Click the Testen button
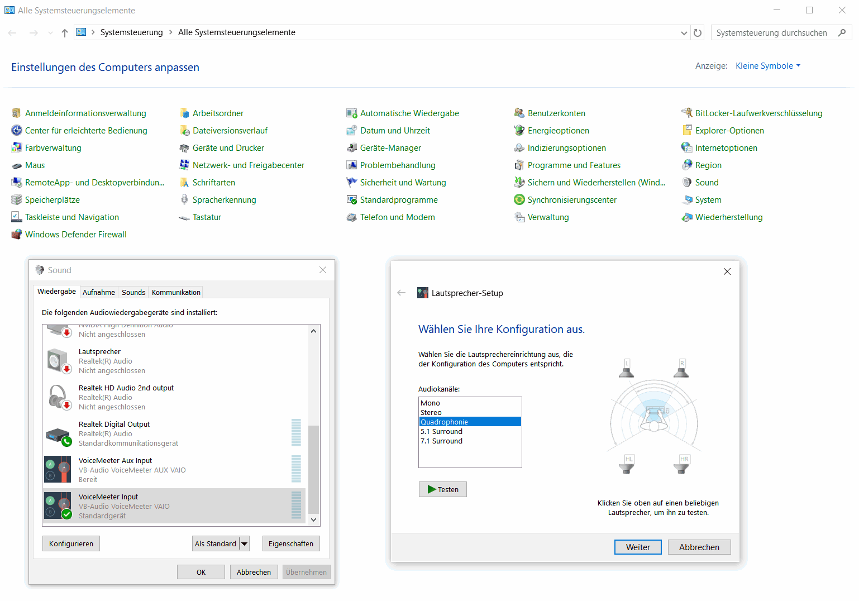This screenshot has width=859, height=601. tap(443, 489)
